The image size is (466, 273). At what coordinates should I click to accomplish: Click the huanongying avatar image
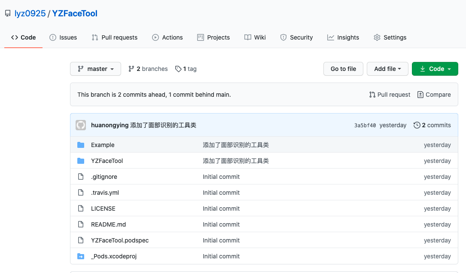pyautogui.click(x=81, y=125)
